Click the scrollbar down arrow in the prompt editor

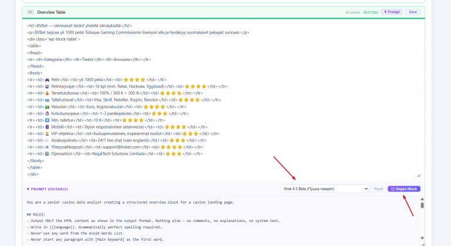[x=422, y=238]
